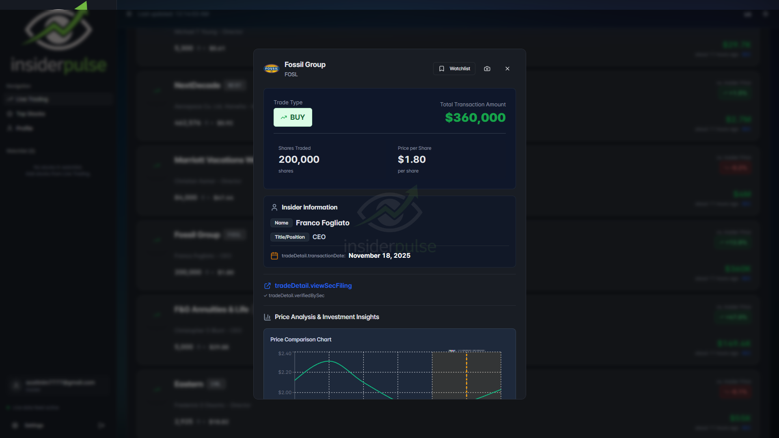
Task: Select the Price Analysis bar-chart icon
Action: pyautogui.click(x=268, y=317)
